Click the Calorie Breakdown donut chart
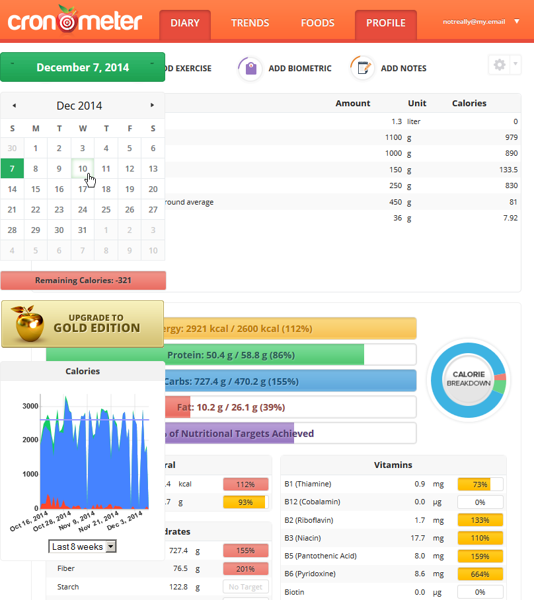 468,380
